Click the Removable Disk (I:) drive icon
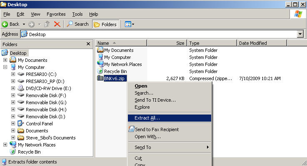Viewport: 307px width, 166px height. point(21,116)
